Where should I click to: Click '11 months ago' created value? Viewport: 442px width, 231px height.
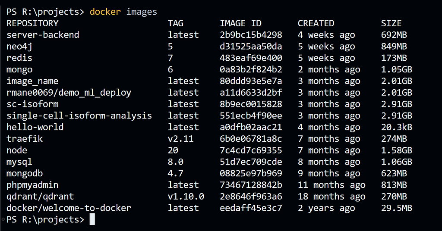point(331,185)
